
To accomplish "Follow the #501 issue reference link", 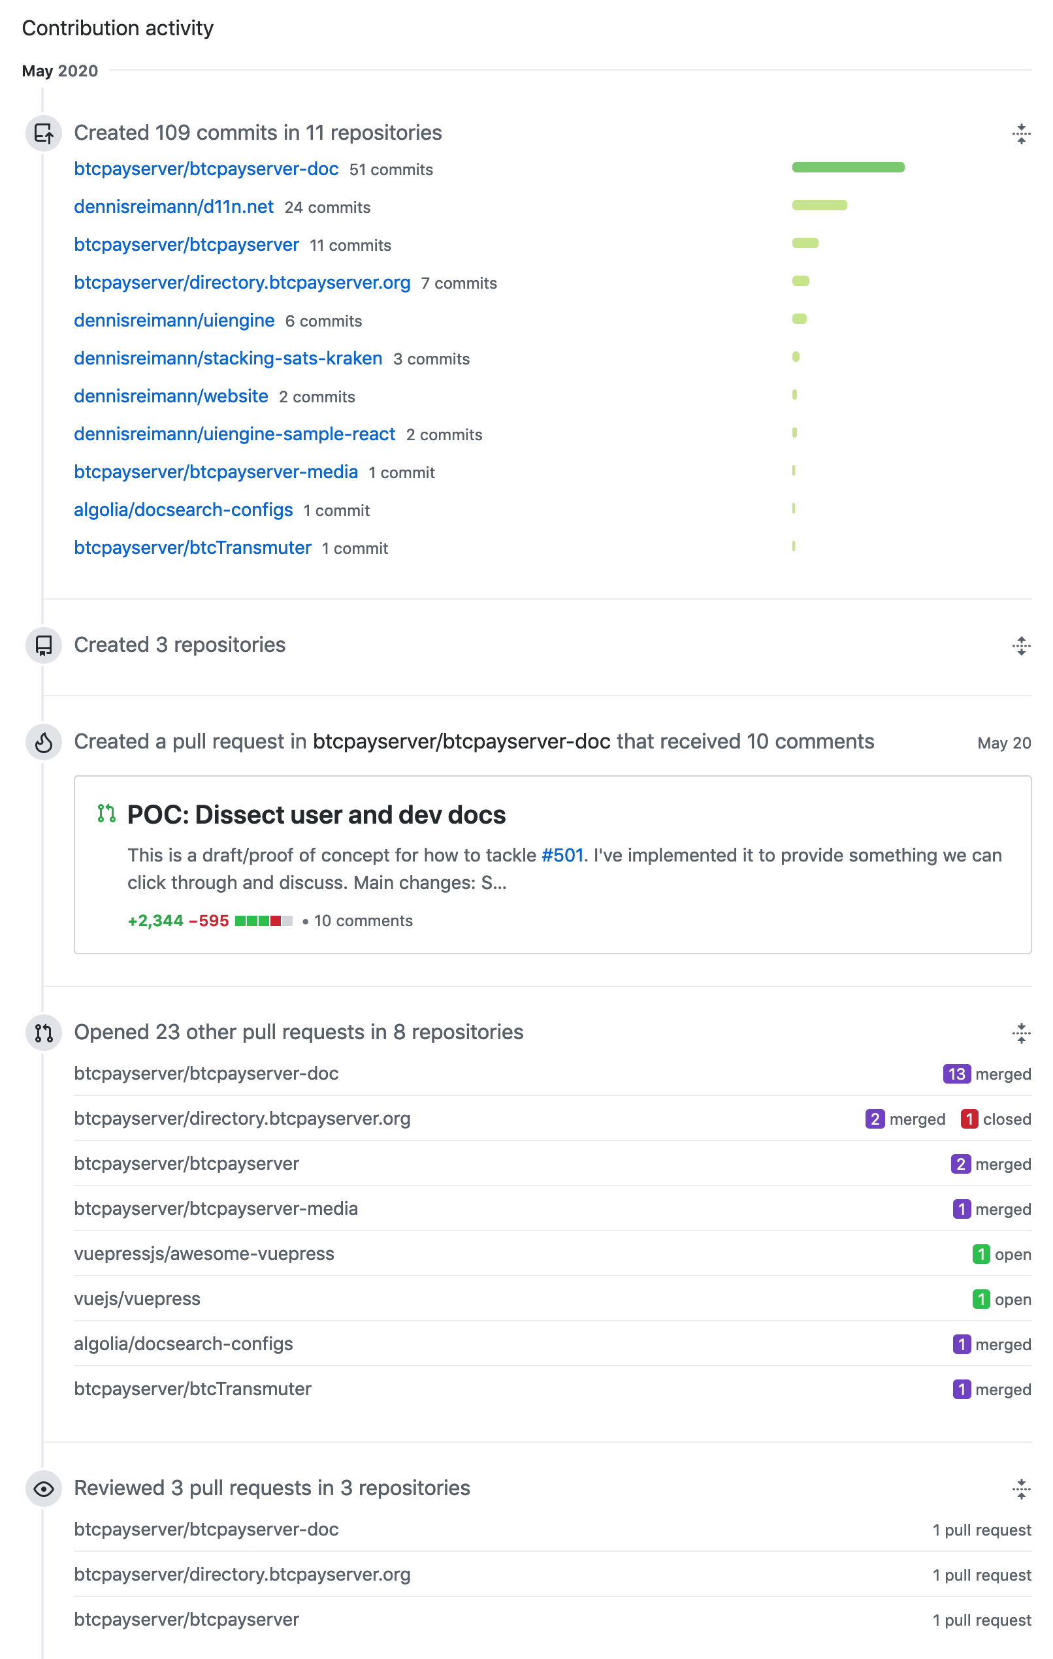I will point(562,855).
